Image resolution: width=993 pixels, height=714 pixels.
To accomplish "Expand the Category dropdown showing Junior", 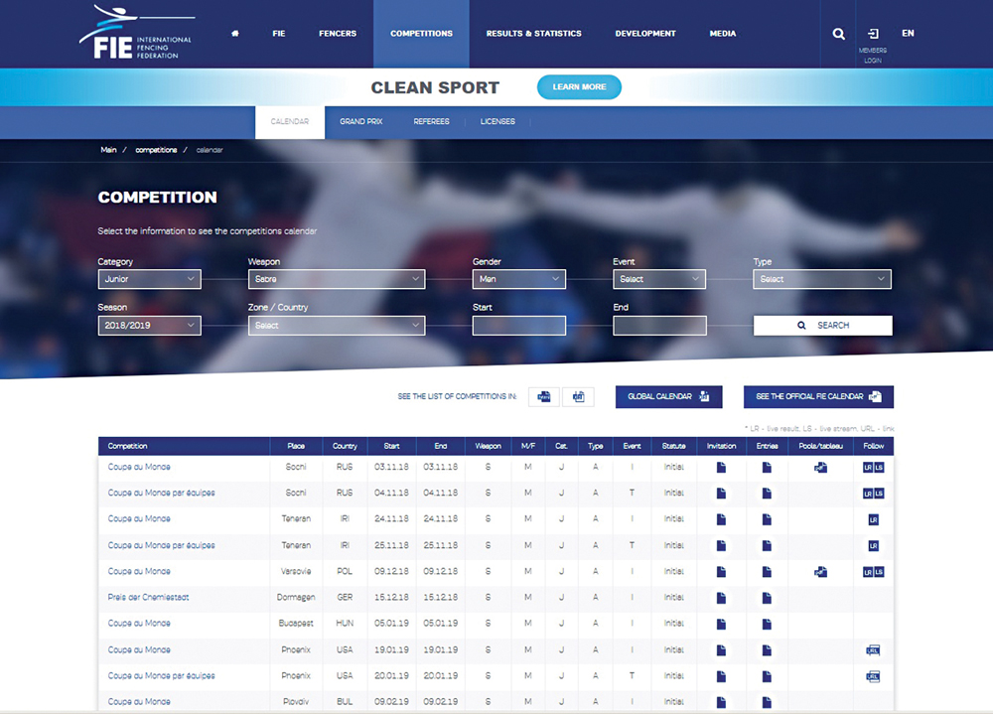I will [x=149, y=280].
